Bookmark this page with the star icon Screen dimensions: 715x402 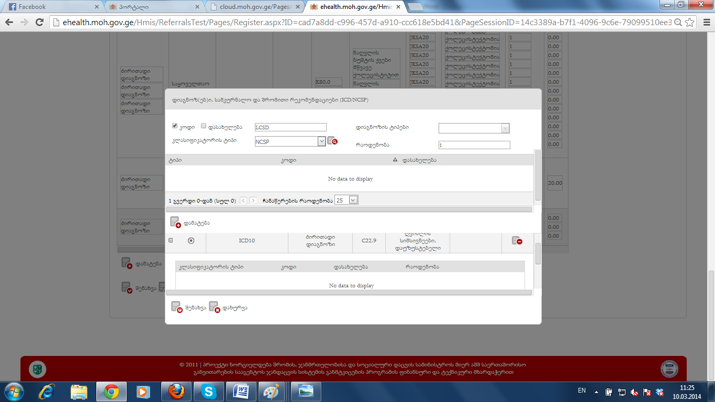[690, 23]
